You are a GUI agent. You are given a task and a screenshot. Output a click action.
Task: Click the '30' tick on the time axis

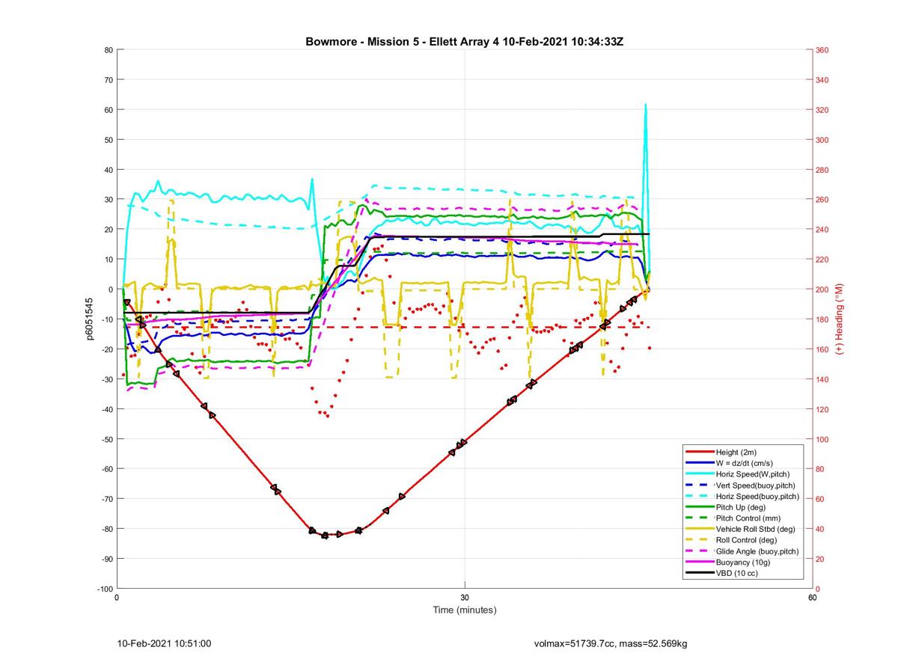tap(464, 597)
